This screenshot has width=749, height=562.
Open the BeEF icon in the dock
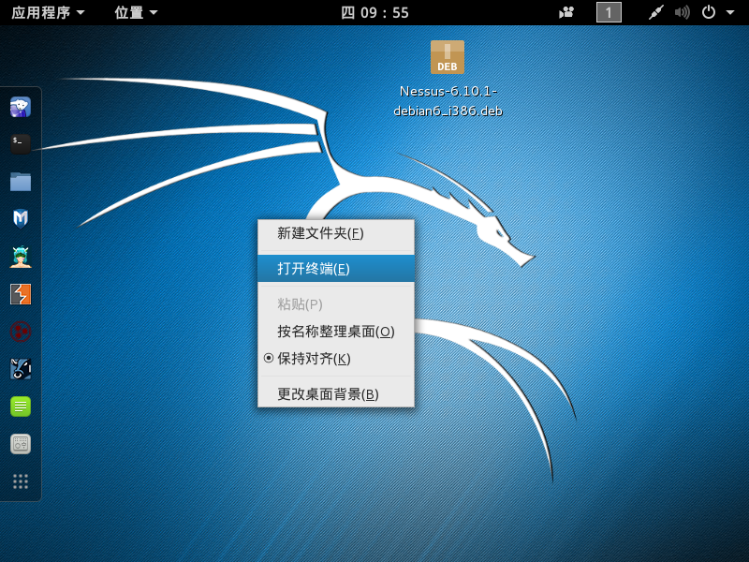pos(21,369)
